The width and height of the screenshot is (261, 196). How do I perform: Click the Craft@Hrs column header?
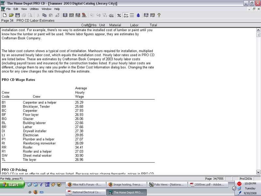[x=89, y=25]
